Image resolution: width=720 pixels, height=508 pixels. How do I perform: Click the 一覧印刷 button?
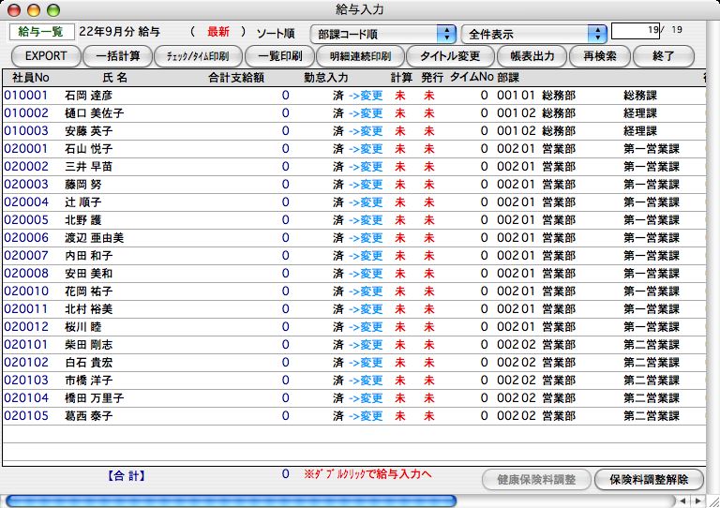pyautogui.click(x=279, y=56)
